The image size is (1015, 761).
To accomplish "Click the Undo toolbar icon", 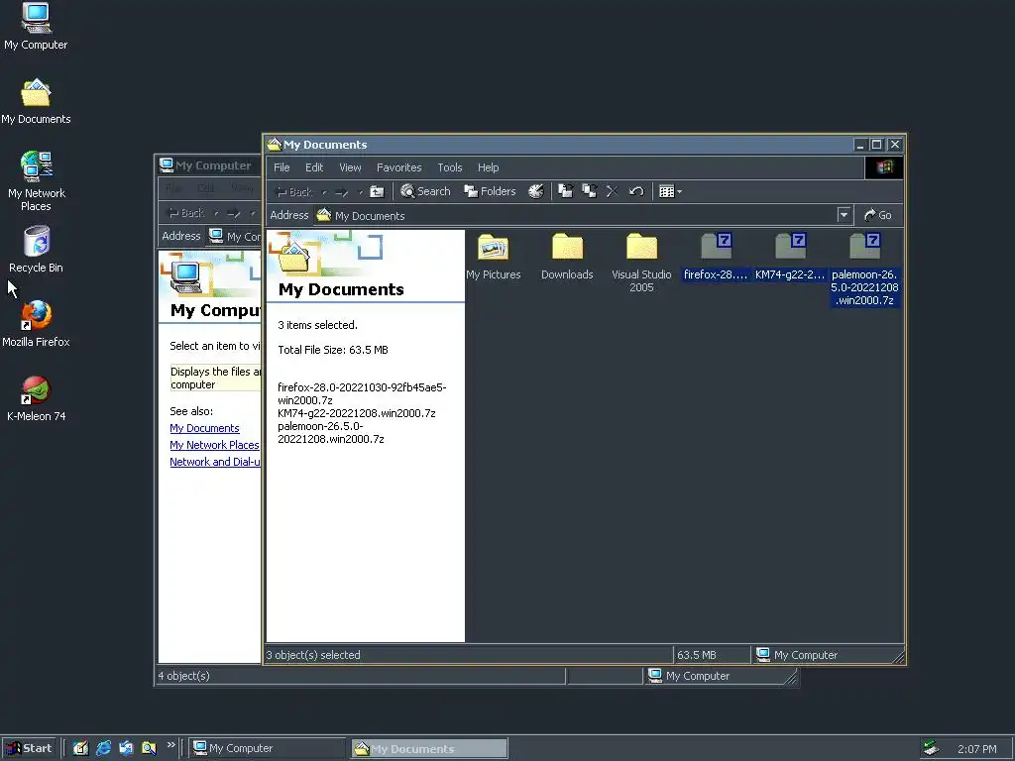I will click(636, 191).
